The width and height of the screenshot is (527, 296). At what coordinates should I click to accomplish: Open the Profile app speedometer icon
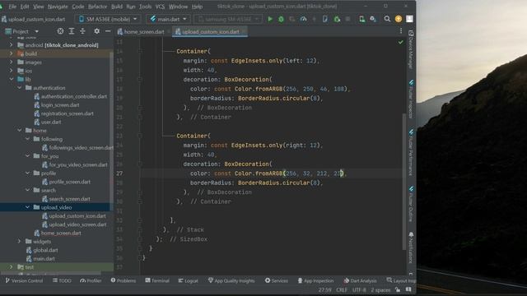(303, 19)
